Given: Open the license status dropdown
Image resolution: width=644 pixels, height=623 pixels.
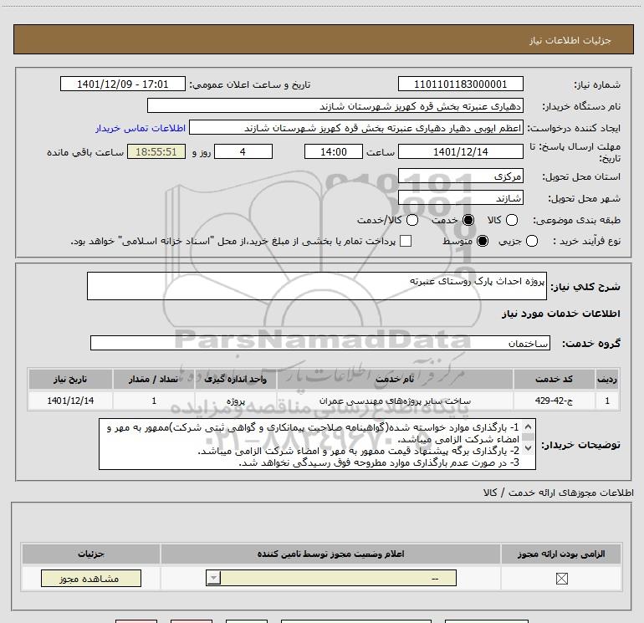Looking at the screenshot, I should click(x=331, y=578).
